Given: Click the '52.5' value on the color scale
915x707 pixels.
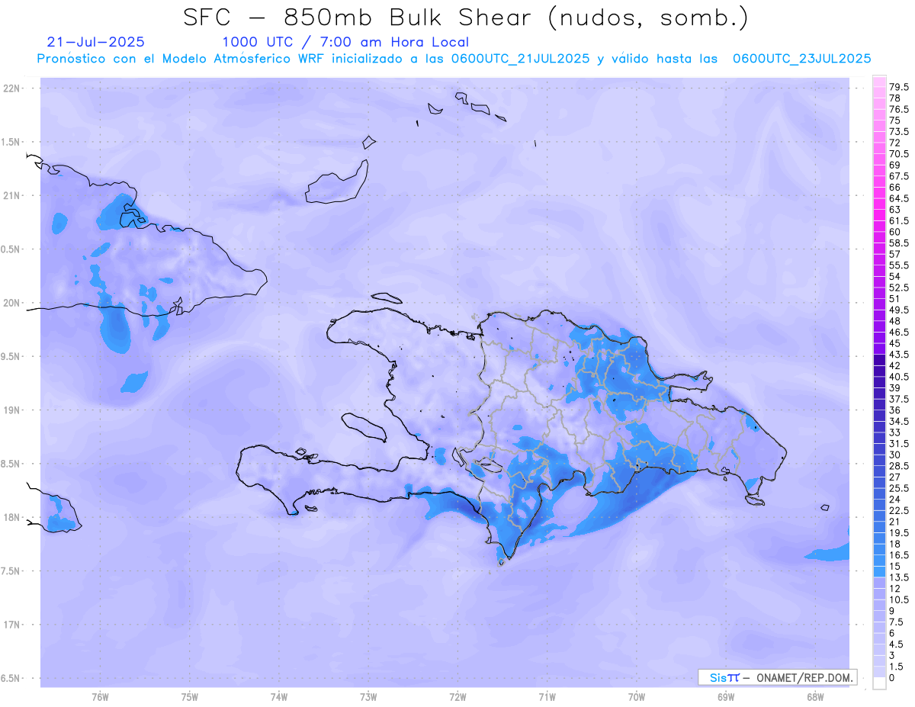Looking at the screenshot, I should coord(899,288).
